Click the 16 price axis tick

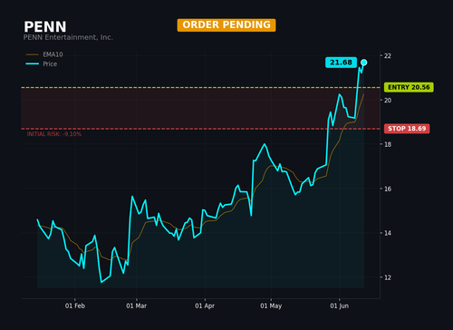[388, 189]
